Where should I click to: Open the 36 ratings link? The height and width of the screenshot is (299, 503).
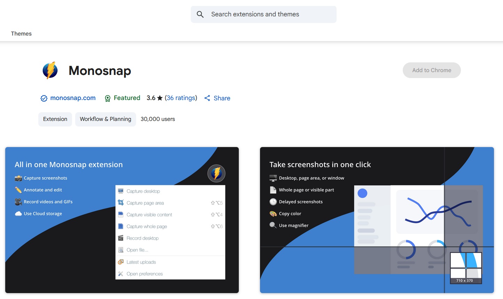tap(181, 98)
